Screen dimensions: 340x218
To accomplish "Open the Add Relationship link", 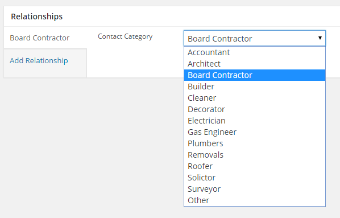I will click(x=39, y=60).
